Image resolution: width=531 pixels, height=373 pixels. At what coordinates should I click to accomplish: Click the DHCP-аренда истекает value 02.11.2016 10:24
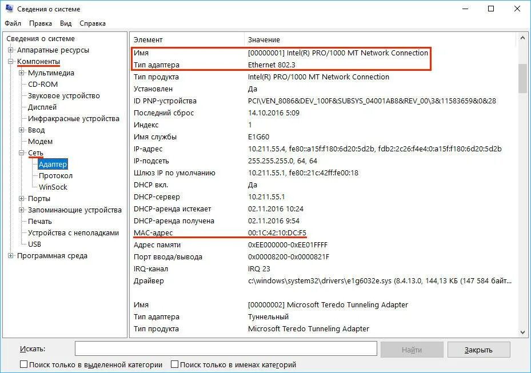point(276,209)
